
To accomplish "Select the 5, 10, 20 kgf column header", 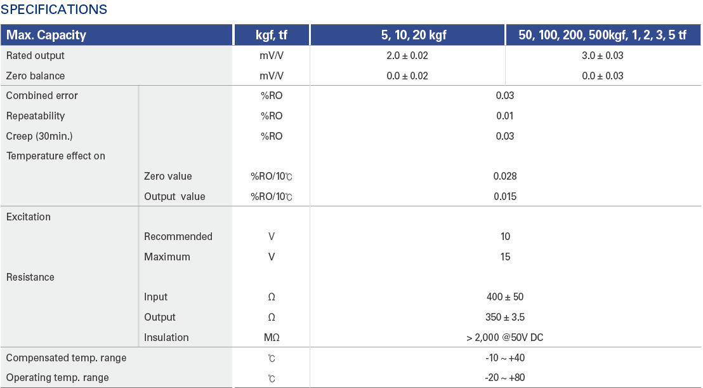I will [x=407, y=35].
